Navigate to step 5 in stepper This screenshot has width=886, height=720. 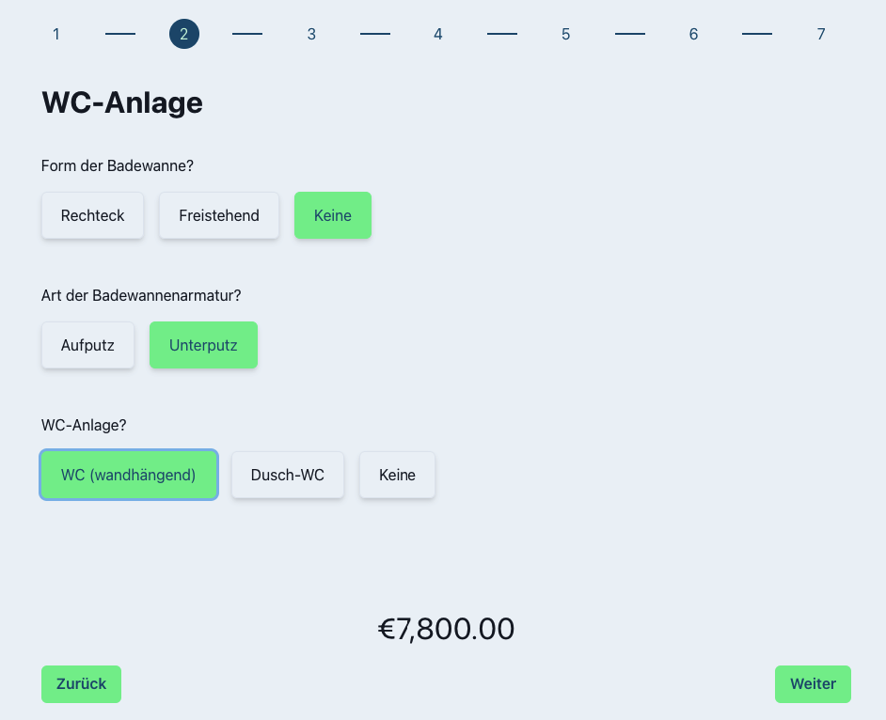(566, 35)
